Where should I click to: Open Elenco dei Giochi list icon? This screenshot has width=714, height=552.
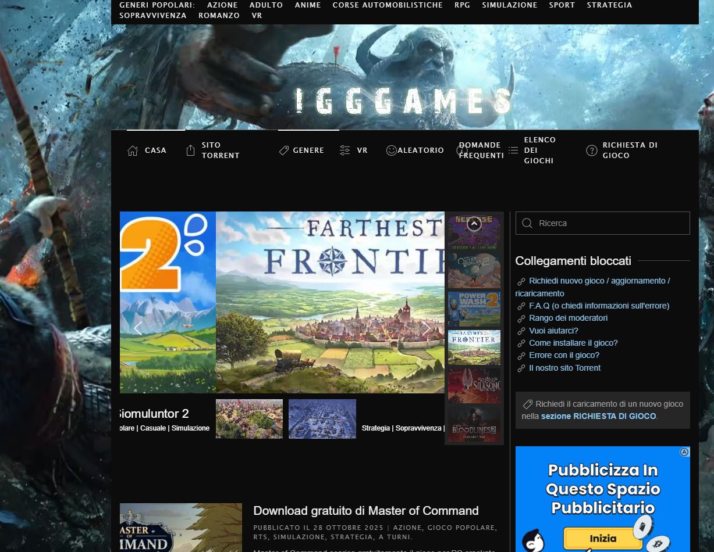[513, 150]
